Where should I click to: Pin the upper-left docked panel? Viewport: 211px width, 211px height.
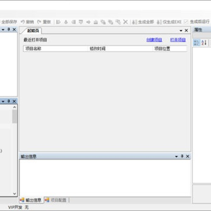[9, 29]
